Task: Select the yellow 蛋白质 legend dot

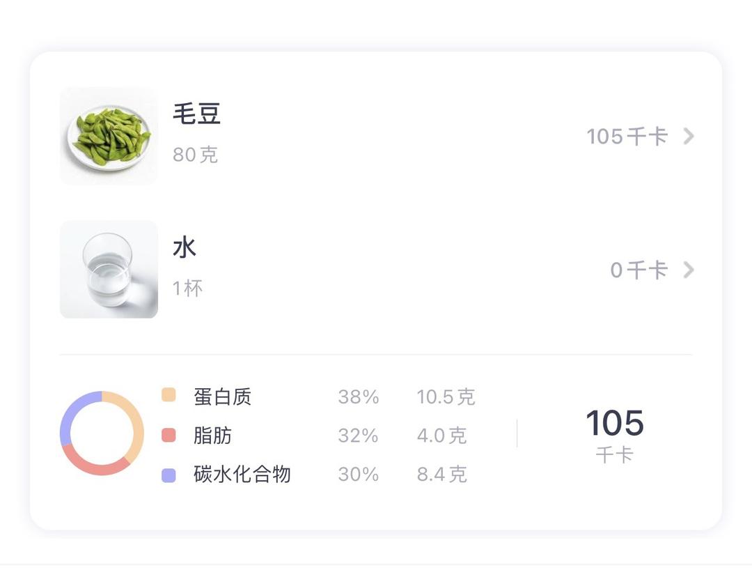Action: pos(167,396)
